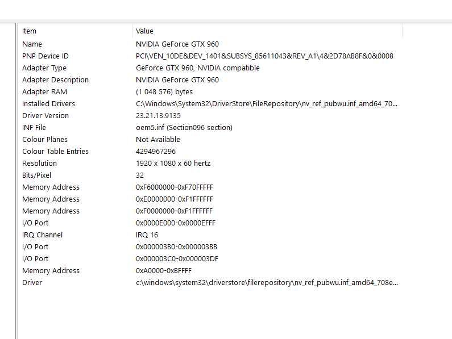Select the 'Adapter RAM' label
Screen dimensions: 452x339
44,91
